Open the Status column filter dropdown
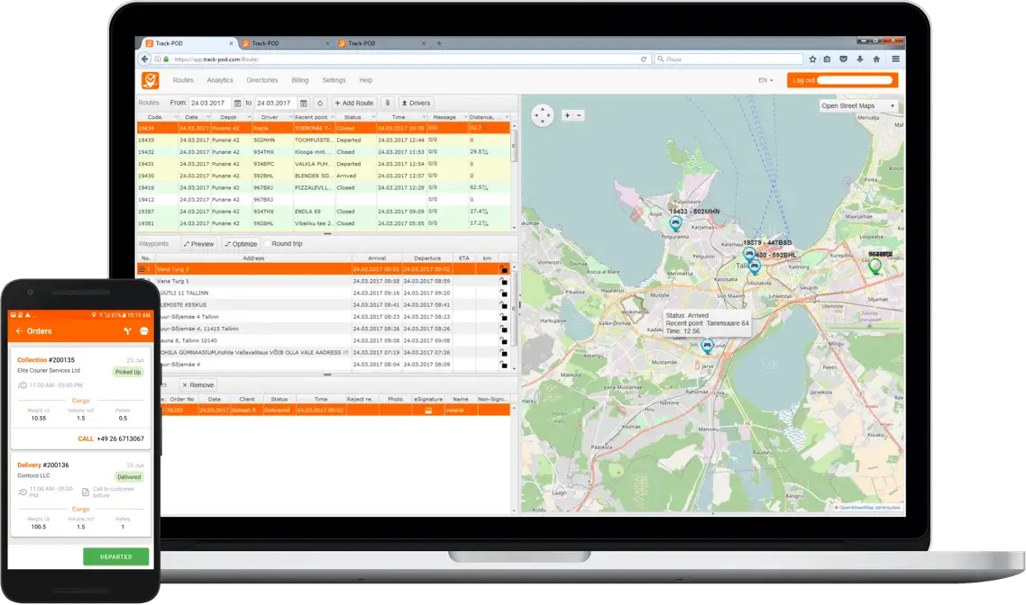The width and height of the screenshot is (1026, 605). tap(373, 117)
